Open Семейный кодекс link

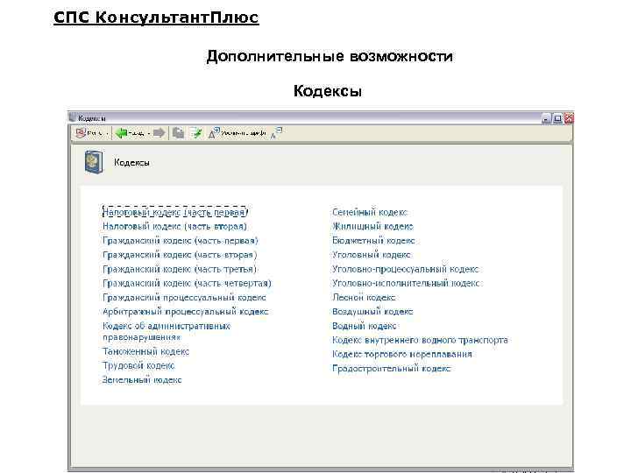370,212
